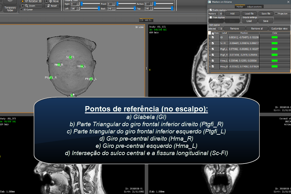Adjust the Right clipping slider handle
This screenshot has width=291, height=194.
pos(82,4)
